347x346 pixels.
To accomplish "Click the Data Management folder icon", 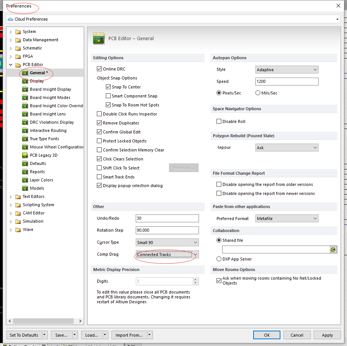I will point(18,40).
